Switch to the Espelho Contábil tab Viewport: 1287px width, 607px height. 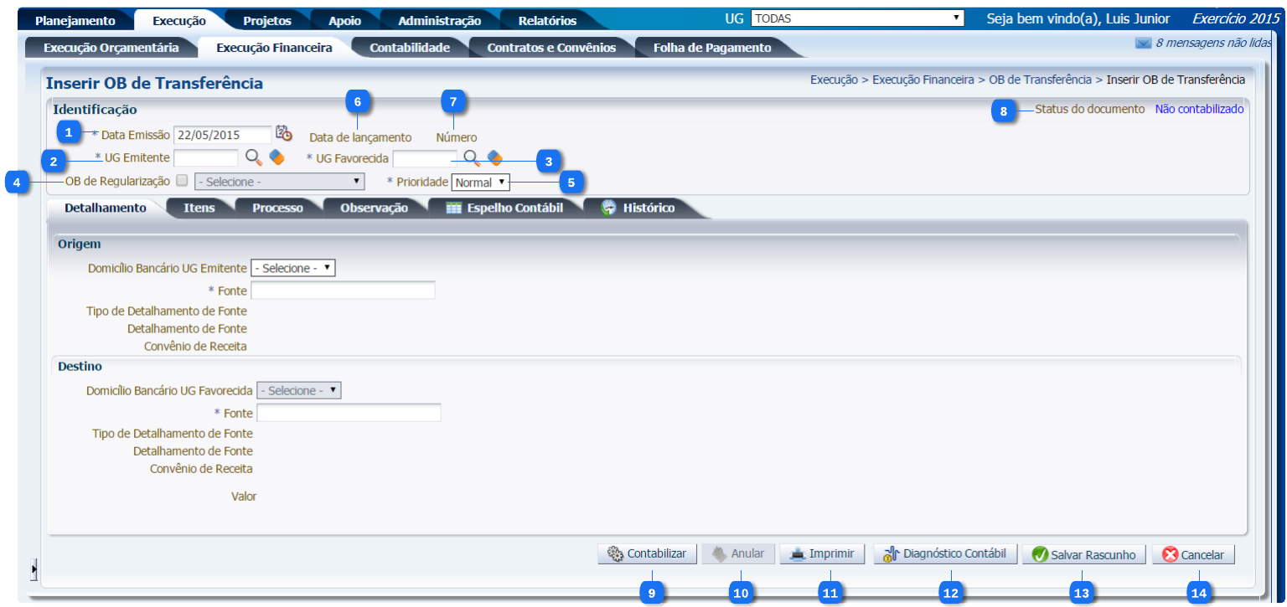tap(504, 208)
